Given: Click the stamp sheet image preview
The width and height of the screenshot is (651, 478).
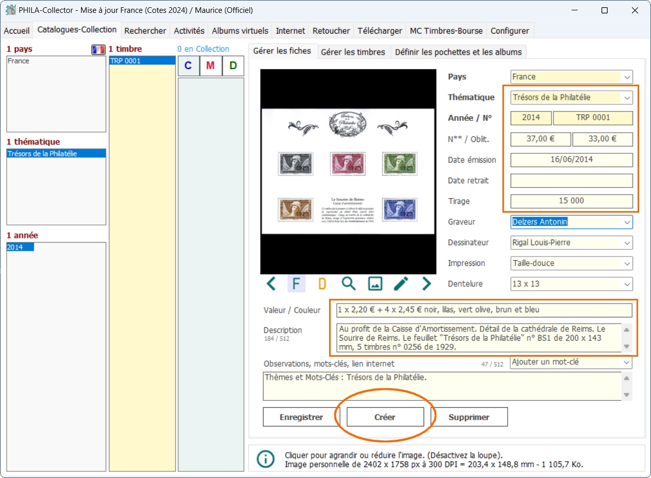Looking at the screenshot, I should [348, 171].
